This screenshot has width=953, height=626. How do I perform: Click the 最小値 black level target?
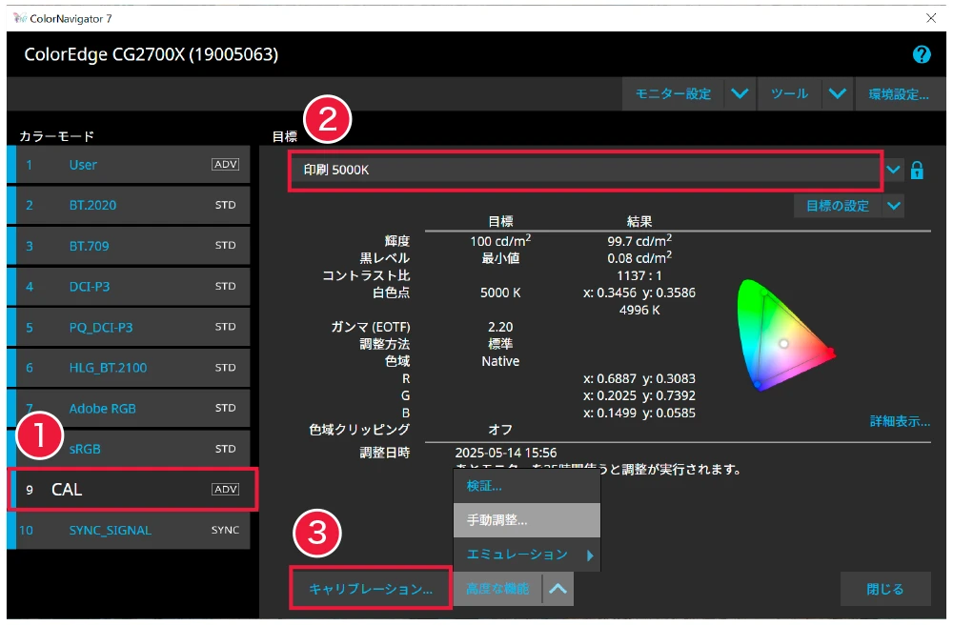tap(500, 258)
